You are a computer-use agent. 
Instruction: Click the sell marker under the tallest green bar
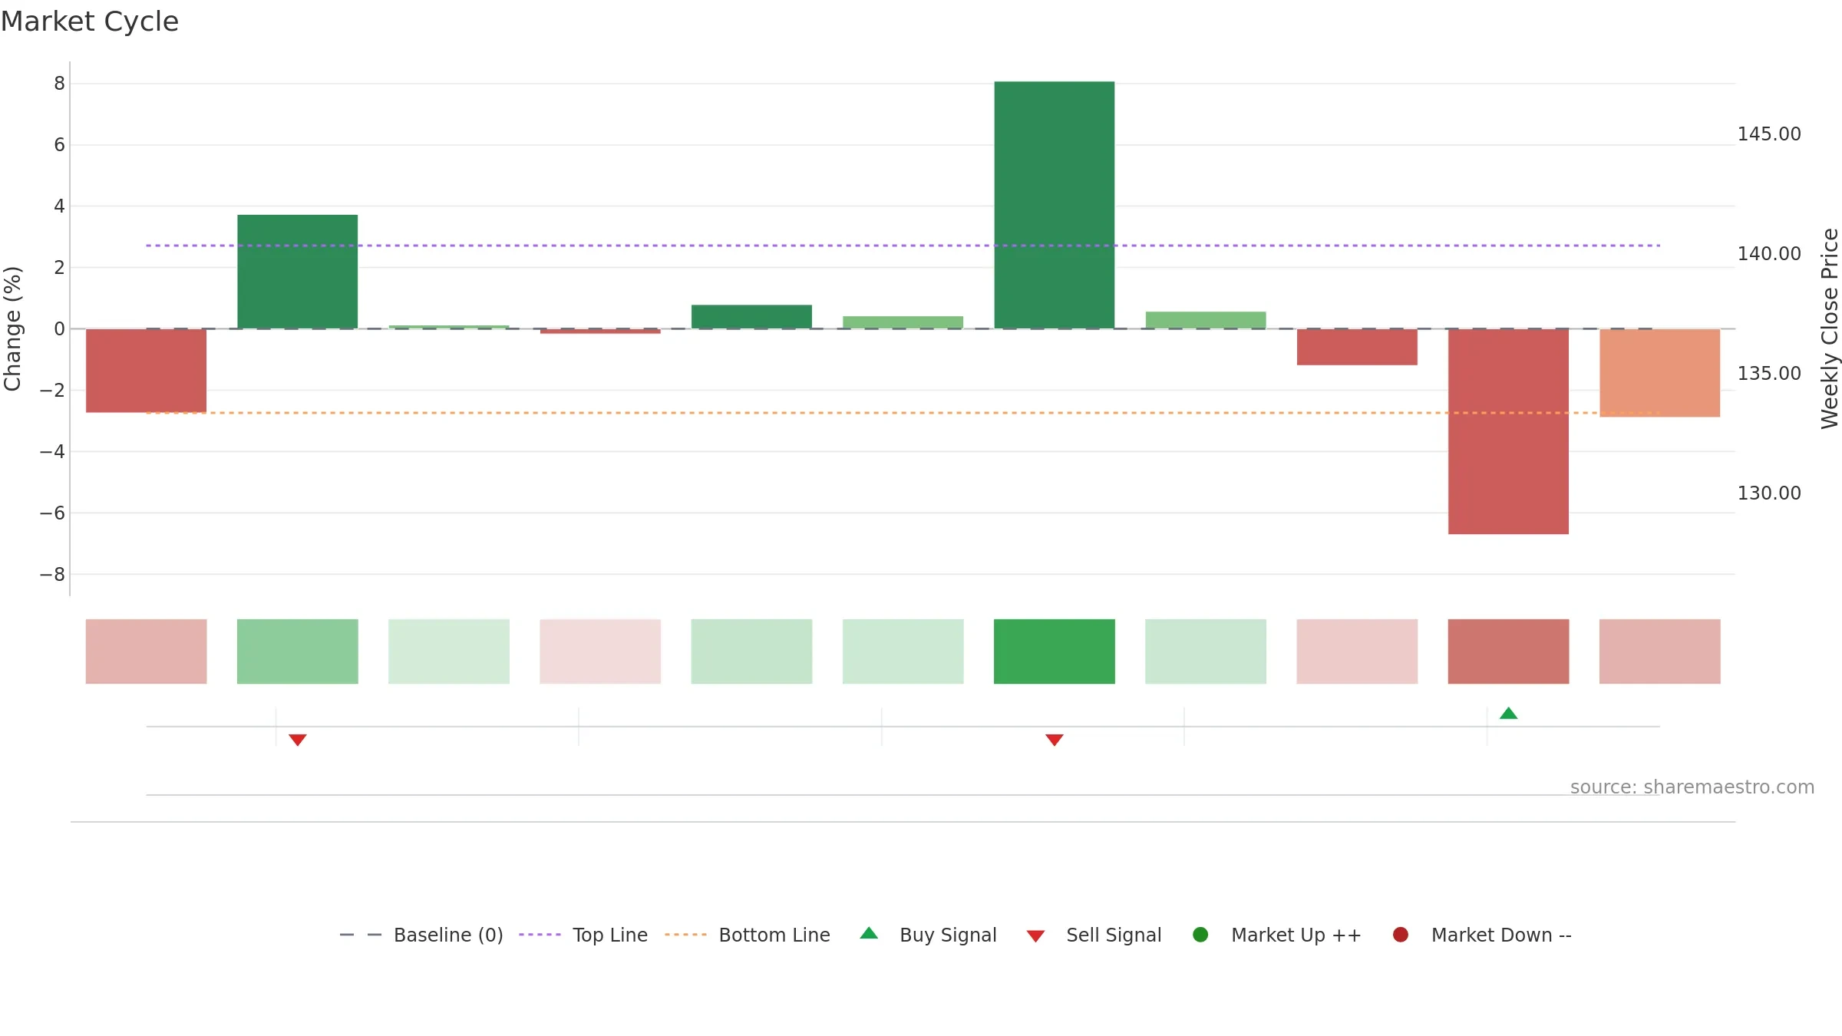[x=1055, y=740]
